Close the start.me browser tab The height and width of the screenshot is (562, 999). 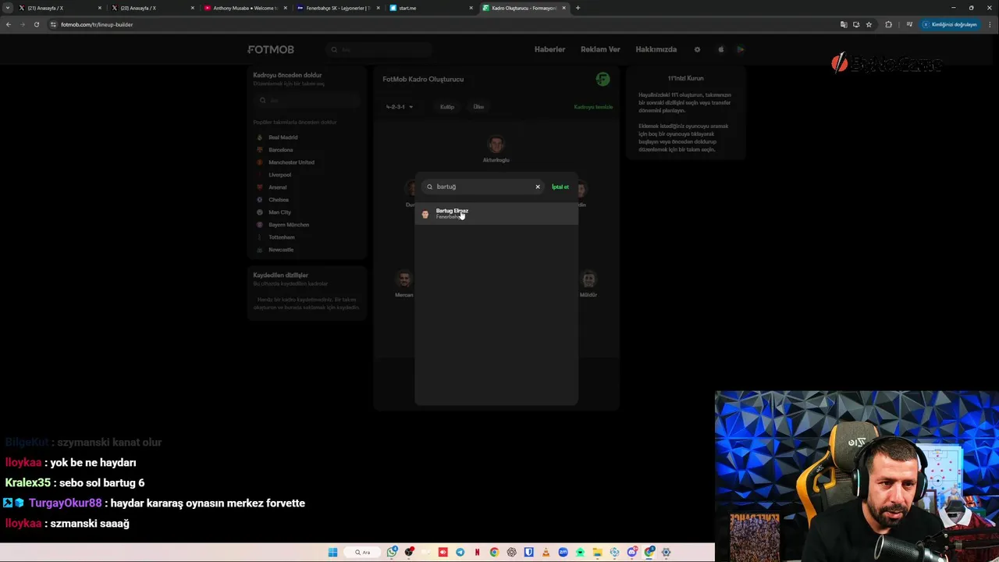point(471,8)
